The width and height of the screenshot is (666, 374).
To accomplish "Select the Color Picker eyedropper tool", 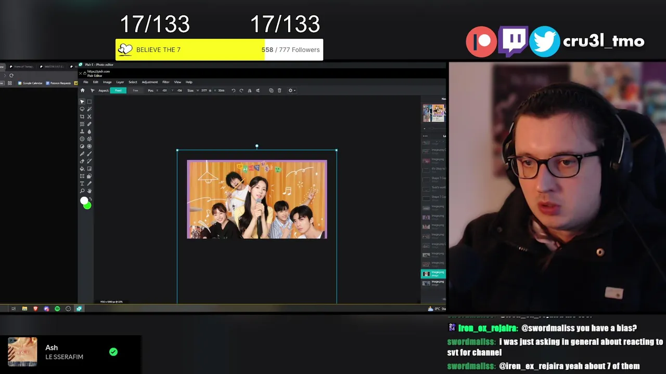I will [x=89, y=183].
